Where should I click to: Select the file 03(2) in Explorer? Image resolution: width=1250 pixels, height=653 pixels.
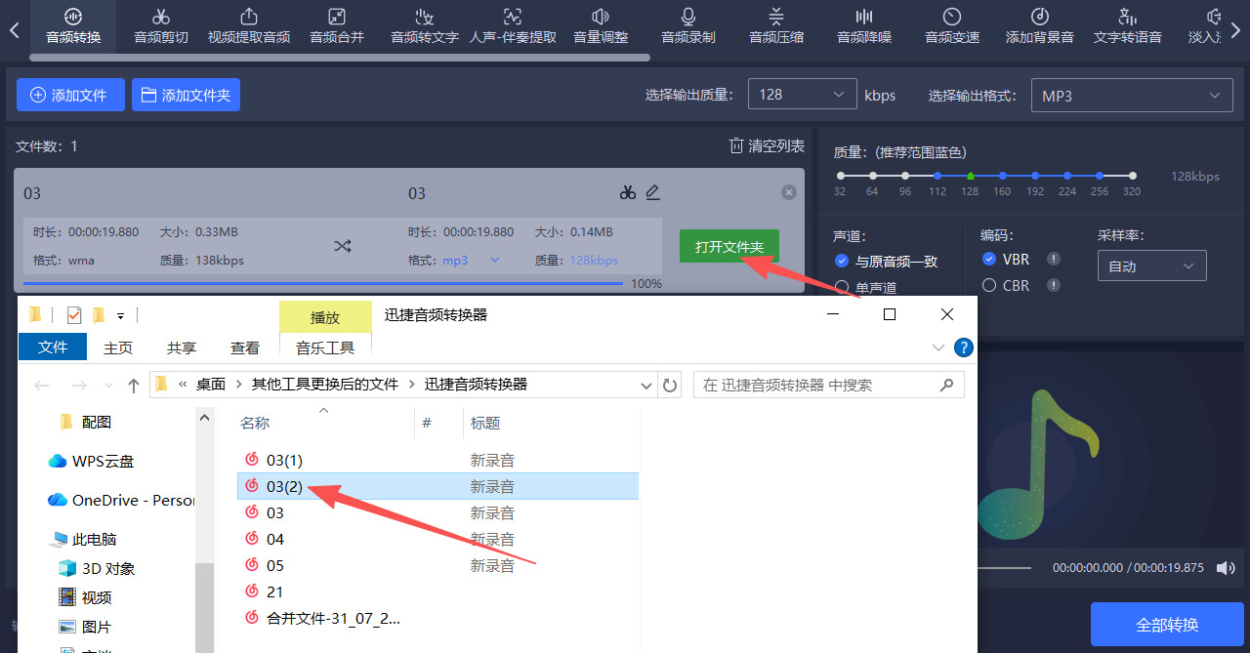point(437,486)
